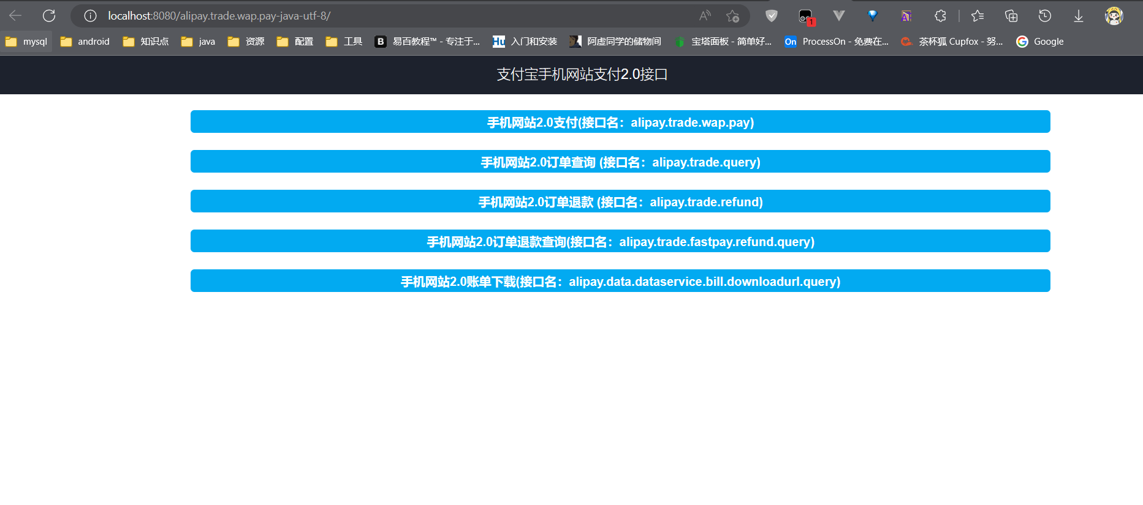Open the Google bookmark
This screenshot has height=505, width=1143.
point(1040,42)
